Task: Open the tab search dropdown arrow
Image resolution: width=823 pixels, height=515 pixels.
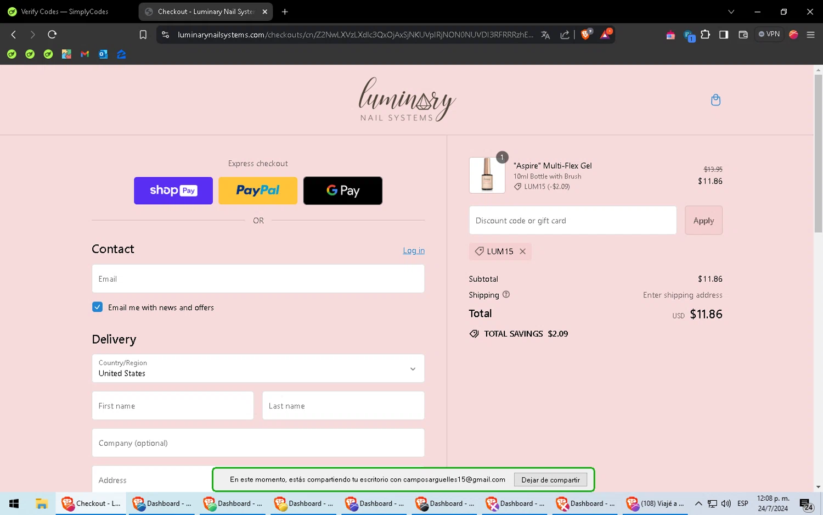Action: click(x=731, y=12)
